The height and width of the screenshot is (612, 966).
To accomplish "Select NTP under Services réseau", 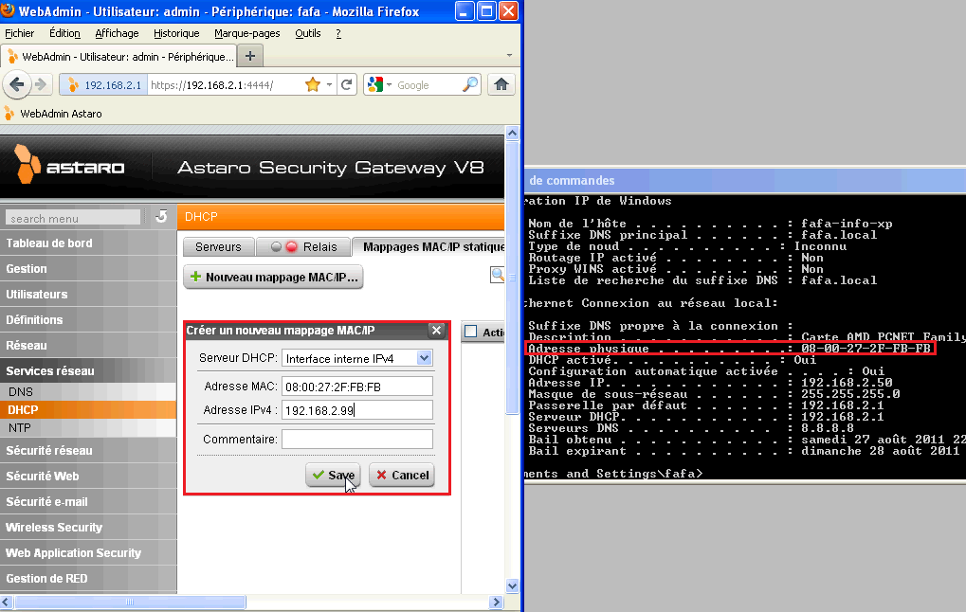I will point(88,428).
